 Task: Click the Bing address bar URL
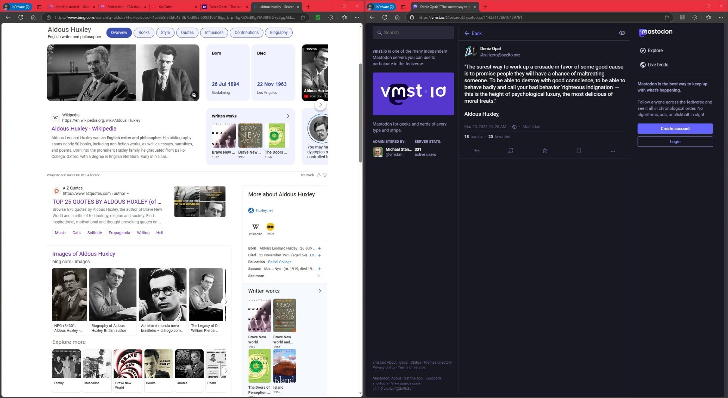[175, 17]
